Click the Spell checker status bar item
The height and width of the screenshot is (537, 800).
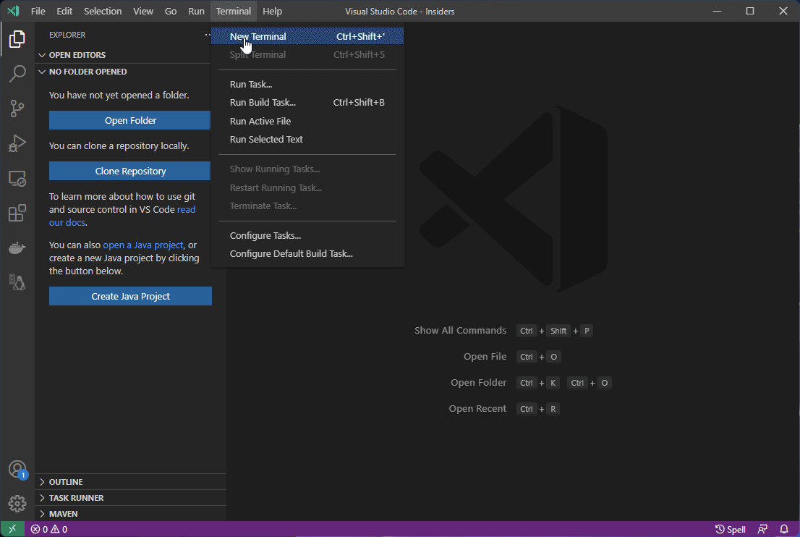(731, 529)
